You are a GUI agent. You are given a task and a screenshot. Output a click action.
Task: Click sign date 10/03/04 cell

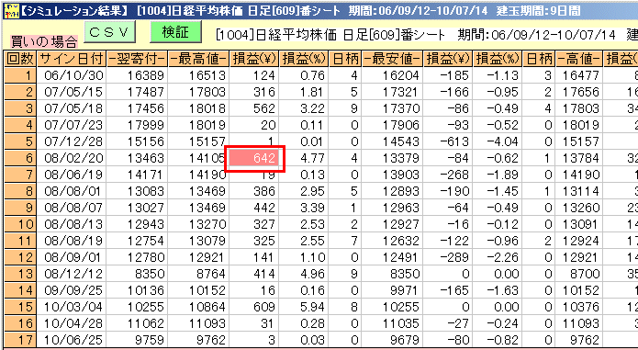tap(72, 307)
